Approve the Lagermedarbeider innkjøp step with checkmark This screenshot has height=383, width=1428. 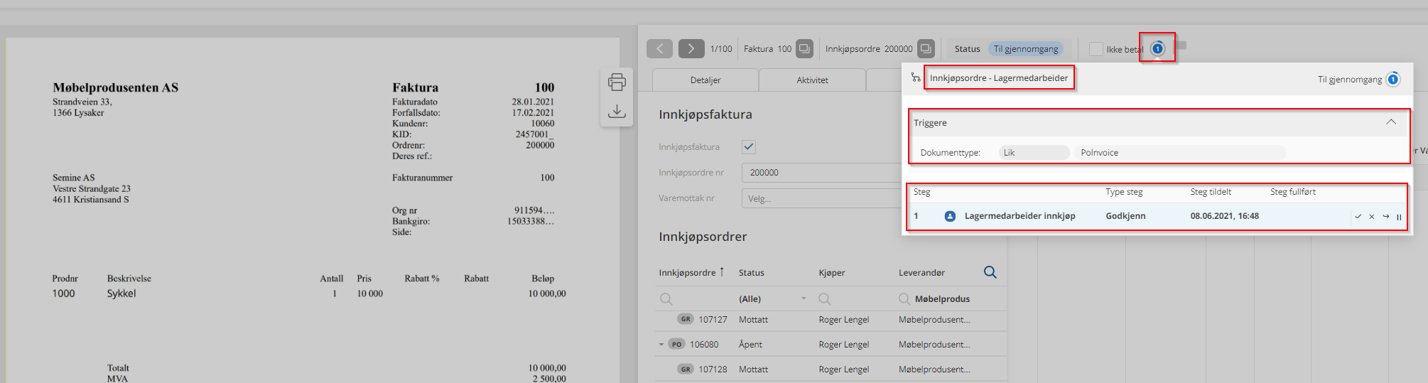click(x=1358, y=217)
